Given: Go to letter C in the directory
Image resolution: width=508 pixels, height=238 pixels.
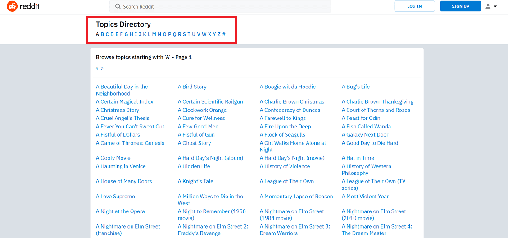Looking at the screenshot, I should (107, 34).
